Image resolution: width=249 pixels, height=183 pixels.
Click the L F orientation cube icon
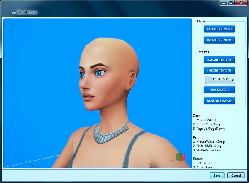coord(181,157)
